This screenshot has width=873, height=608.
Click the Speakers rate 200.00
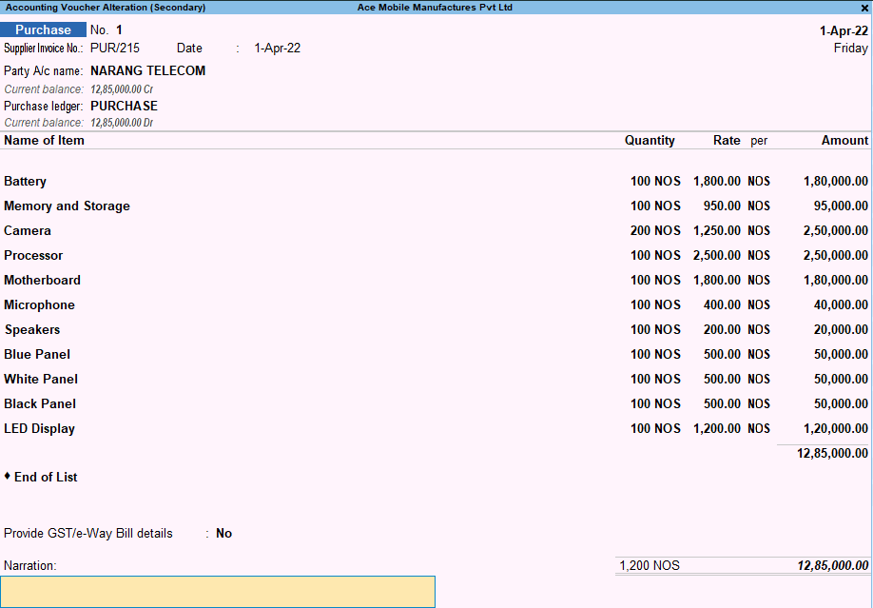(723, 330)
